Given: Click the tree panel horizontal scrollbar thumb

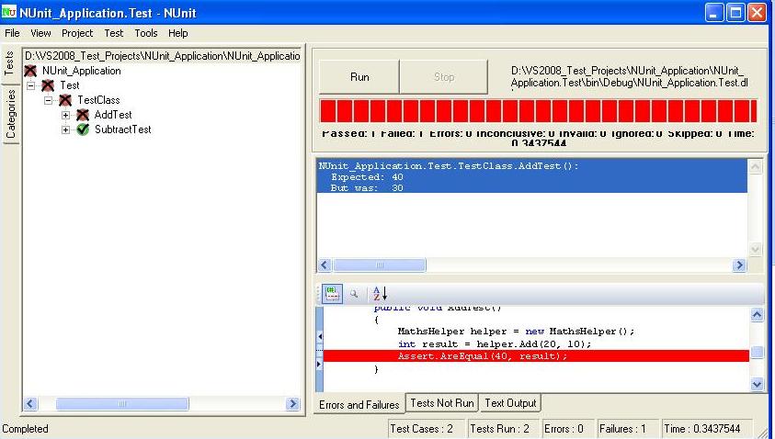Looking at the screenshot, I should click(x=122, y=404).
